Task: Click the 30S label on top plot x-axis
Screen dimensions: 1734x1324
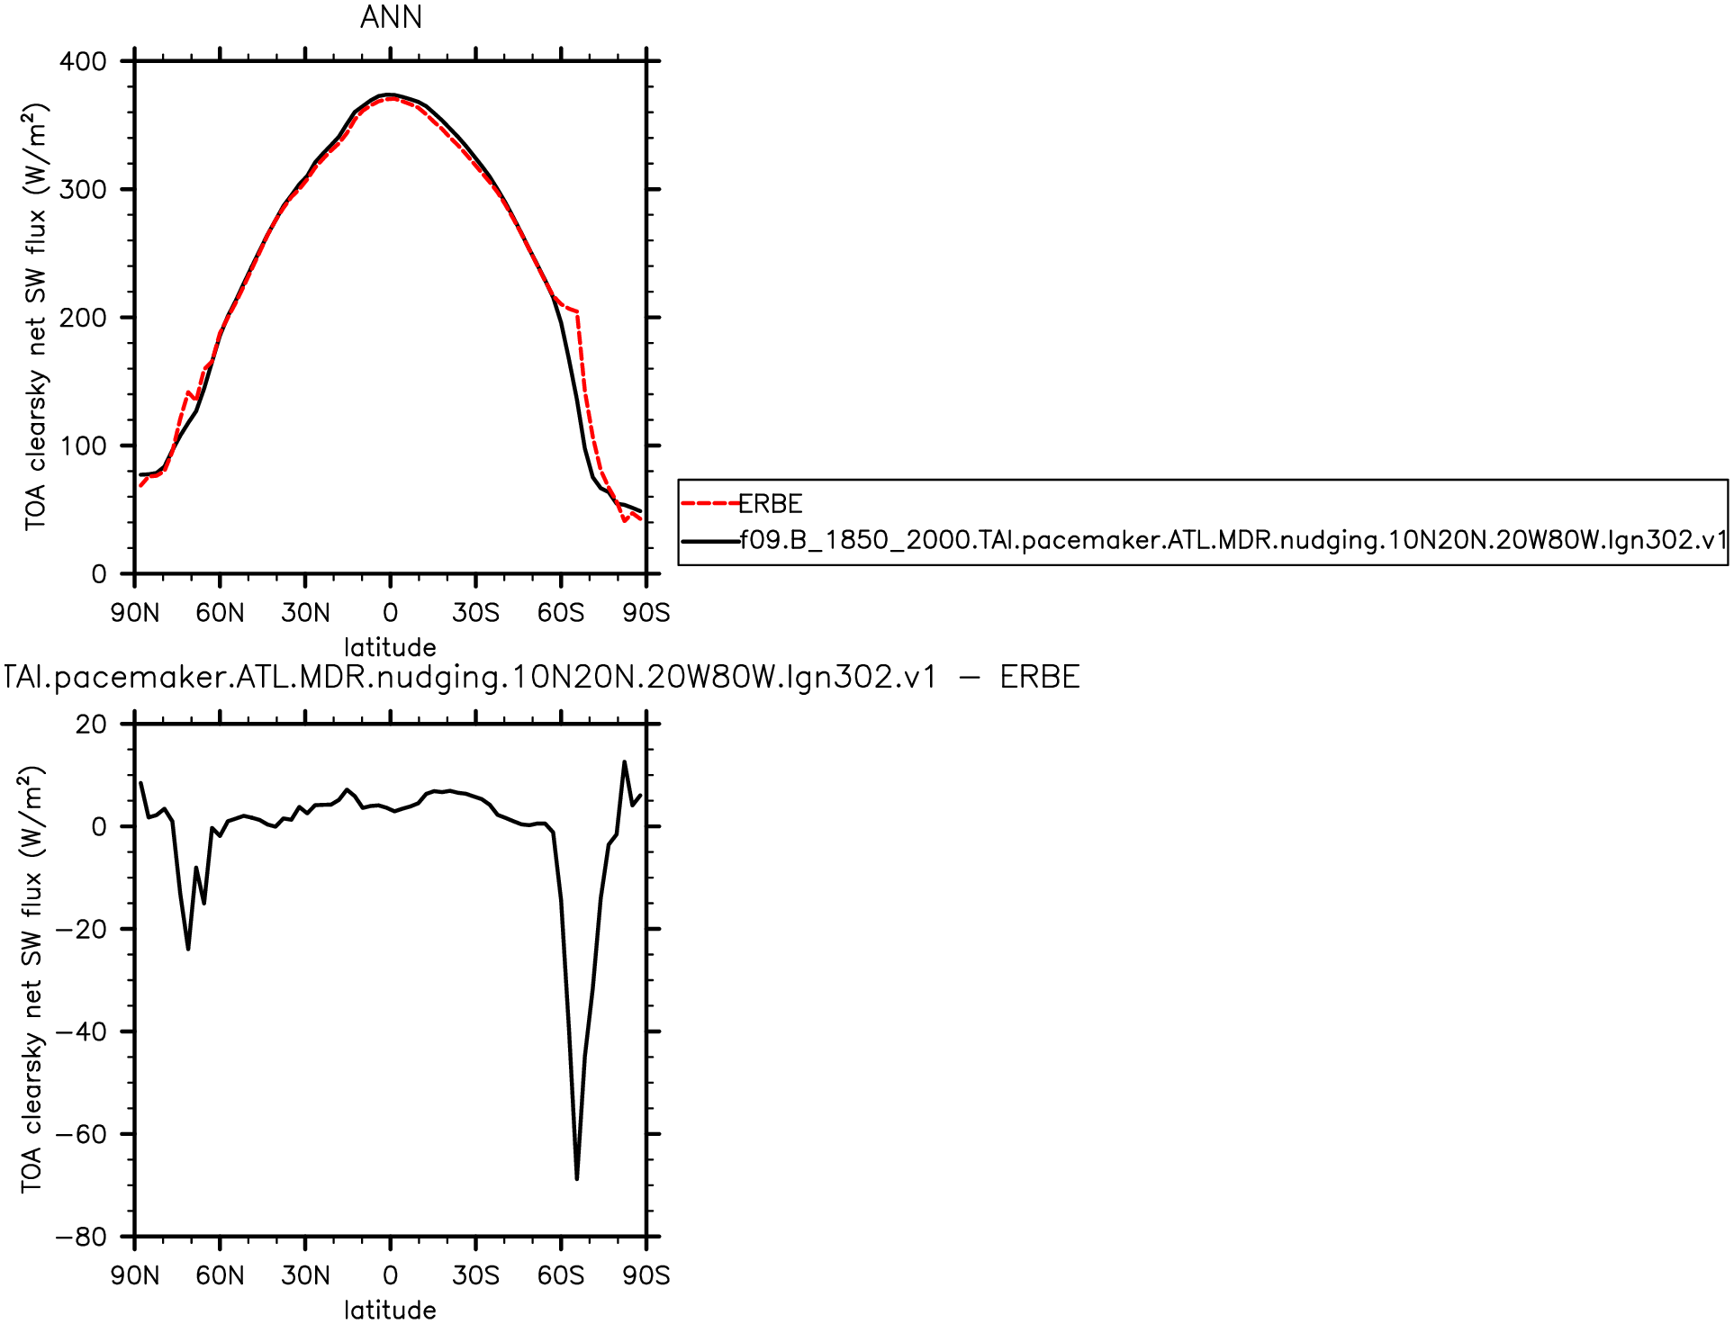Action: (475, 613)
